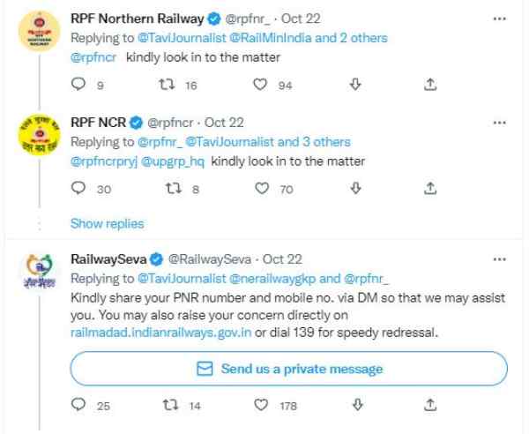Expand Show replies under RPF NCR

click(x=100, y=223)
